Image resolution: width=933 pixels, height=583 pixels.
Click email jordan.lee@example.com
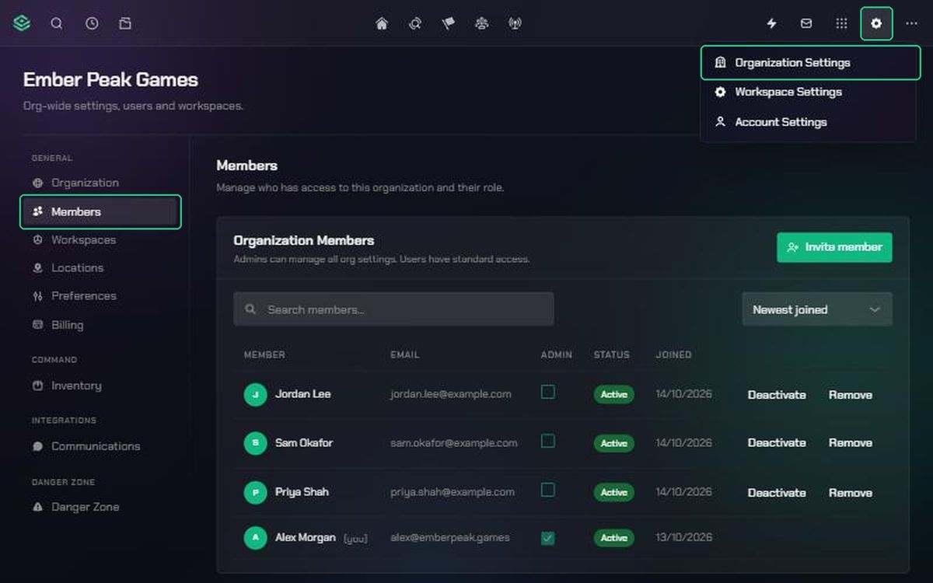[x=451, y=394]
